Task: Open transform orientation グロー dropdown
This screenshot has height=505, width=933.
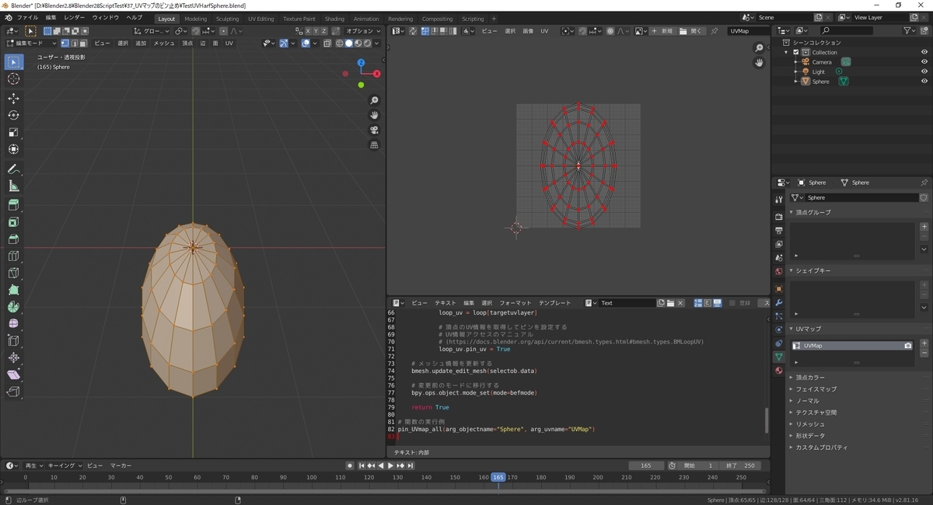Action: [150, 31]
